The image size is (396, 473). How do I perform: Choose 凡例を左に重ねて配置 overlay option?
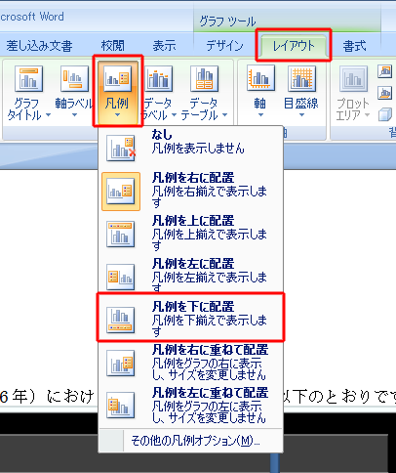(x=190, y=406)
